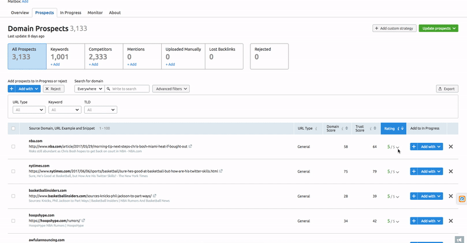Screen dimensions: 467x243
Task: Switch to In Progress tab
Action: (71, 12)
